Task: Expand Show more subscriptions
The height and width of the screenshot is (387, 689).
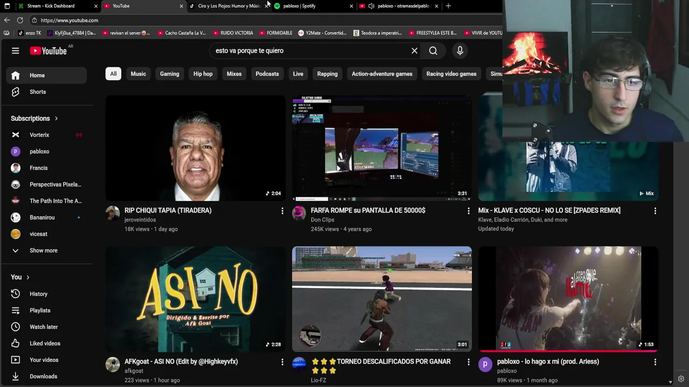Action: [x=46, y=250]
